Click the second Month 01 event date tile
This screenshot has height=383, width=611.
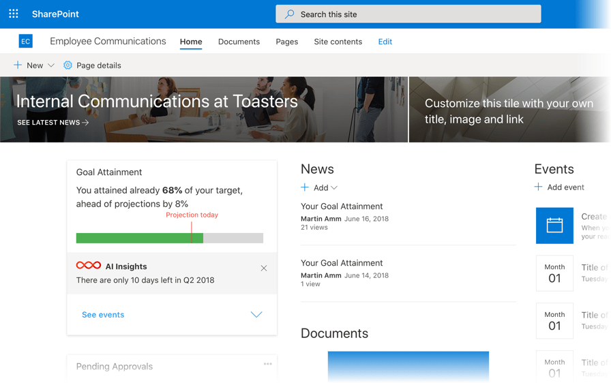click(554, 320)
